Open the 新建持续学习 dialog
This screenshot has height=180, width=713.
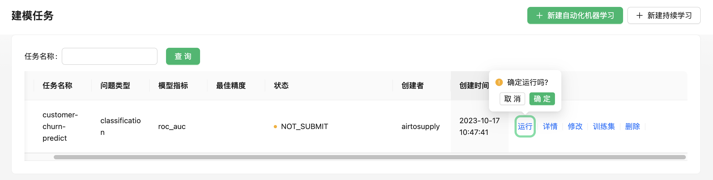pos(664,15)
